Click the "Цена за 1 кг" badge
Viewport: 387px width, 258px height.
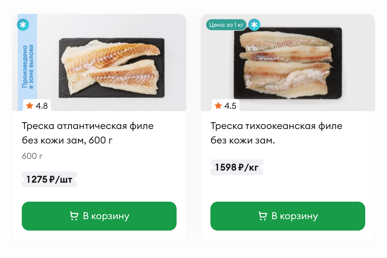[x=226, y=25]
